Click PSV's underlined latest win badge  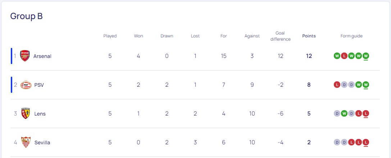(366, 85)
